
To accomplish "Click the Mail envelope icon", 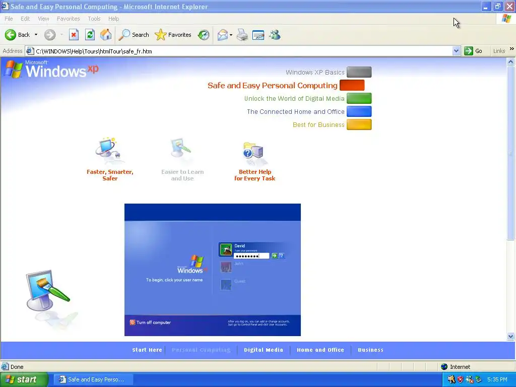I will point(222,35).
